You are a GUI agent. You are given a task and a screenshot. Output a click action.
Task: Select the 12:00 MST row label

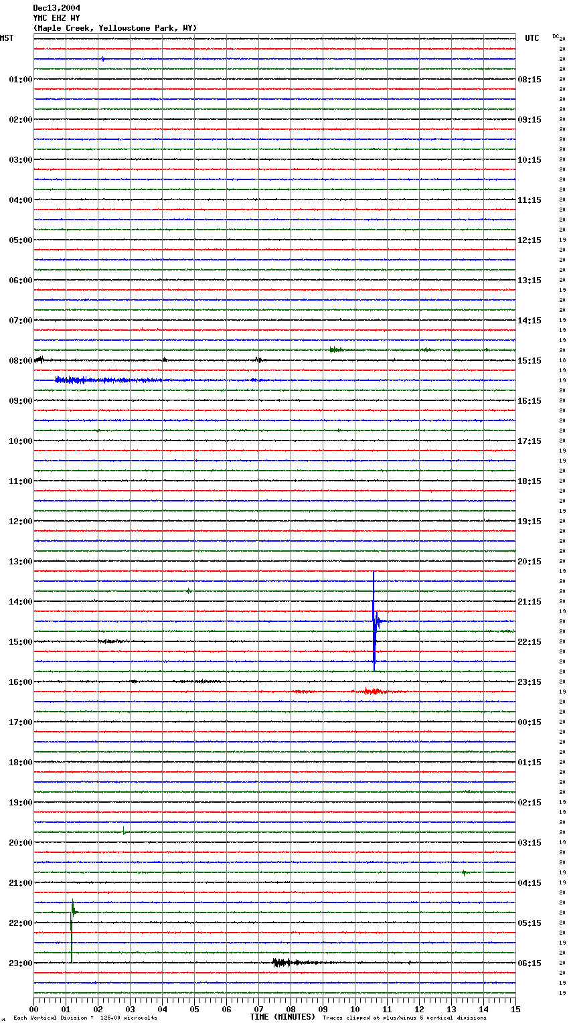click(x=21, y=522)
